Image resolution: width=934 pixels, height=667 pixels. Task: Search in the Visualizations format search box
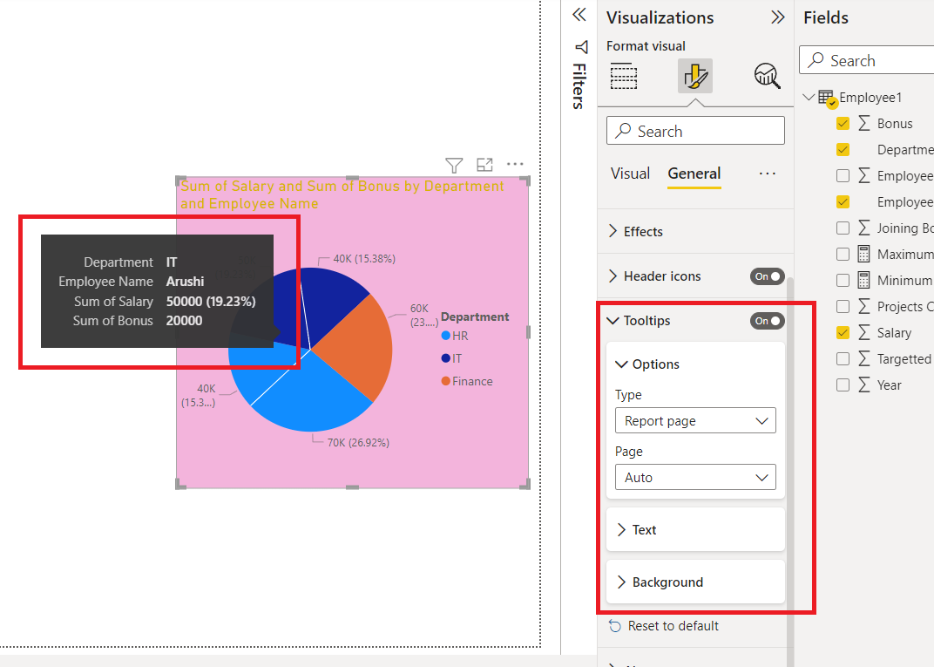click(x=695, y=131)
